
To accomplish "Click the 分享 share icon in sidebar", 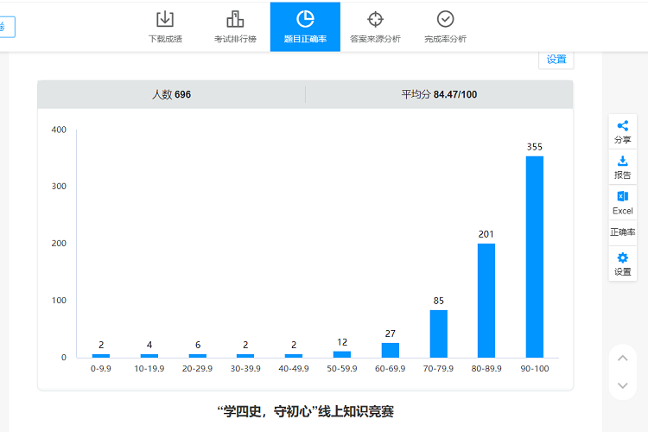I will point(623,125).
